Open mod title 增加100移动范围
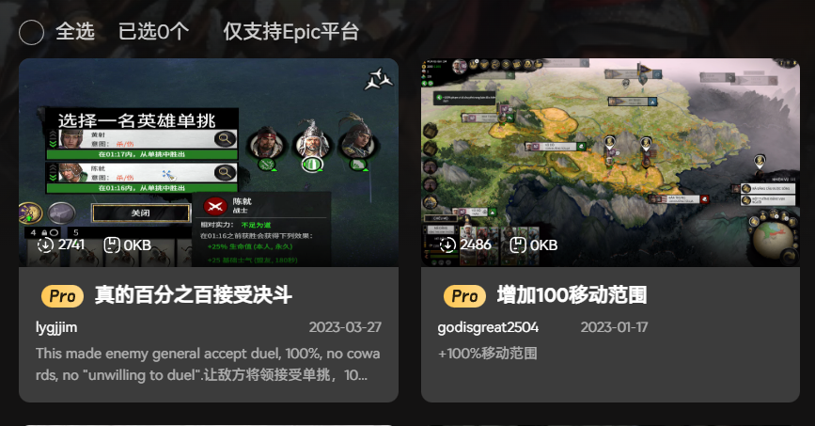The width and height of the screenshot is (815, 426). tap(572, 295)
